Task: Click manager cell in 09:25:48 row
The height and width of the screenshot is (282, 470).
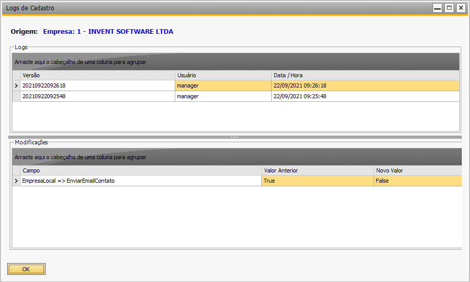Action: pos(223,96)
